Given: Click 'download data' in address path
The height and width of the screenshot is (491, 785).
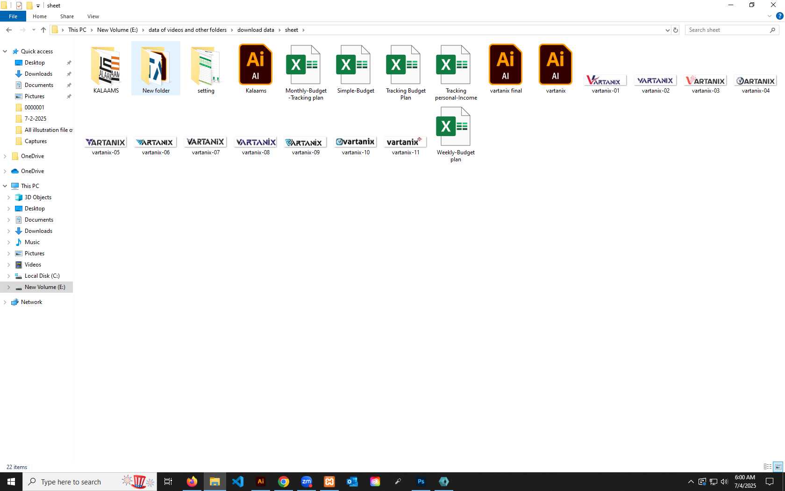Looking at the screenshot, I should click(x=256, y=30).
